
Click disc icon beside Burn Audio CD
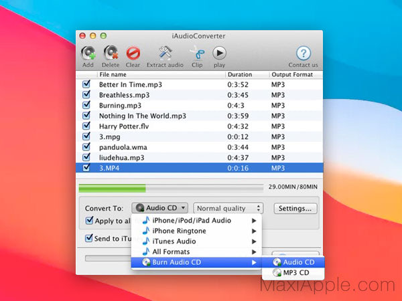[x=146, y=262]
